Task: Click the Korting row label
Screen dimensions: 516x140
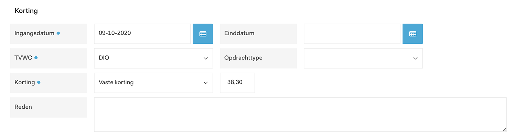Action: click(24, 83)
